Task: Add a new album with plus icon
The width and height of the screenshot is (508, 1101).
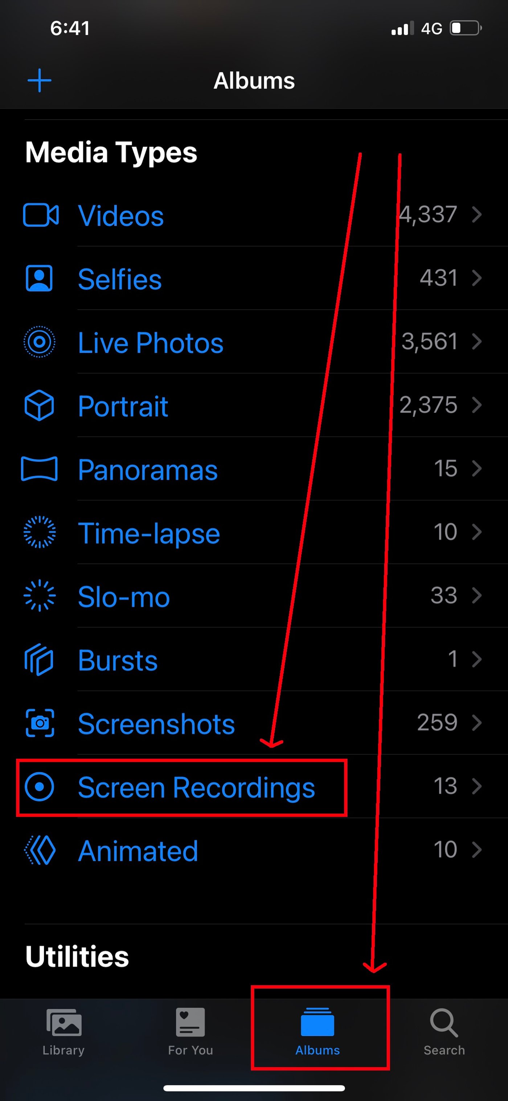Action: coord(39,80)
